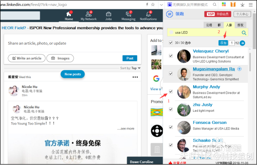257x165 pixels.
Task: Open Velasquez Cheryl name link
Action: point(210,51)
